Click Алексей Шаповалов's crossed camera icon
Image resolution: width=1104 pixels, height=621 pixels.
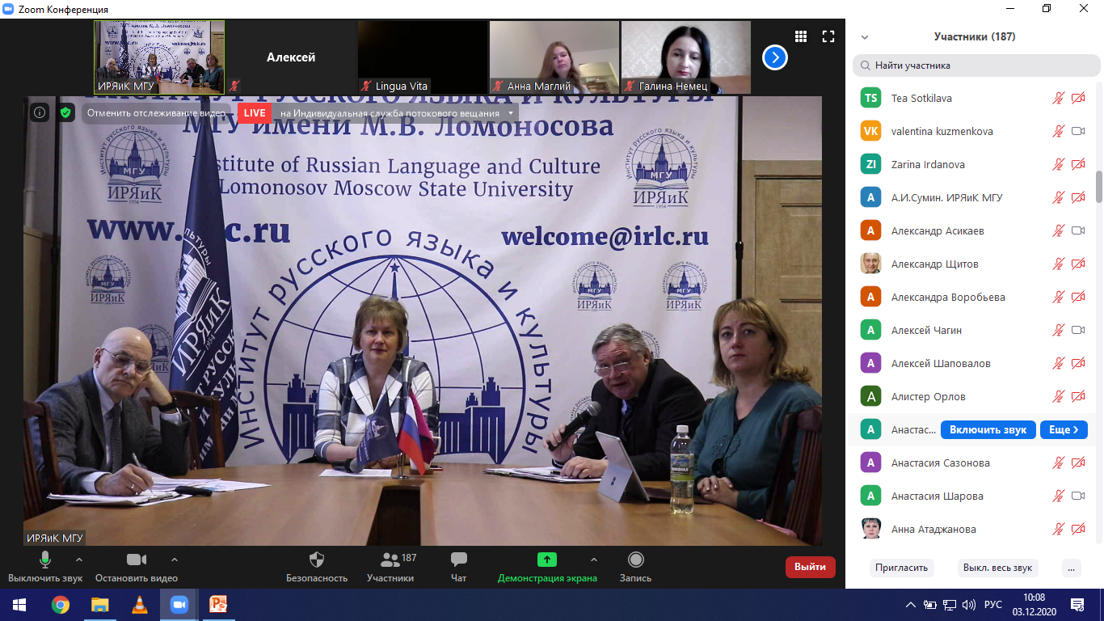pos(1077,363)
